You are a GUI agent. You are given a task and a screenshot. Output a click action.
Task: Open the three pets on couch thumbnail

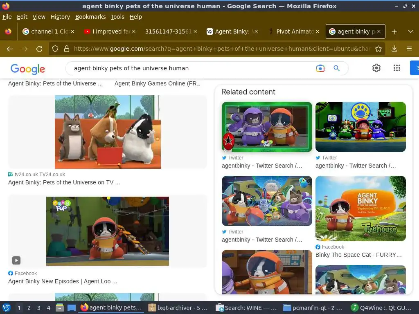108,132
